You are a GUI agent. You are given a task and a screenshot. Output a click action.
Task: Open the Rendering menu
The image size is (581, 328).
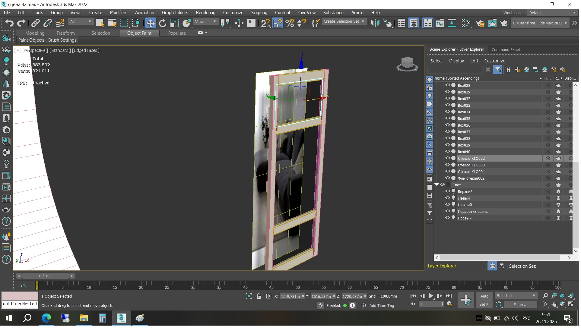(206, 13)
